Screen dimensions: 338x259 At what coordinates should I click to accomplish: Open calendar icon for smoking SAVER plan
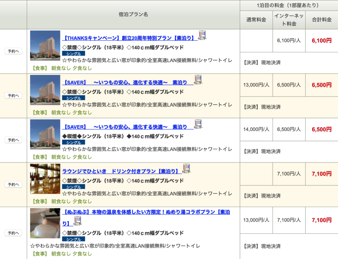[198, 124]
